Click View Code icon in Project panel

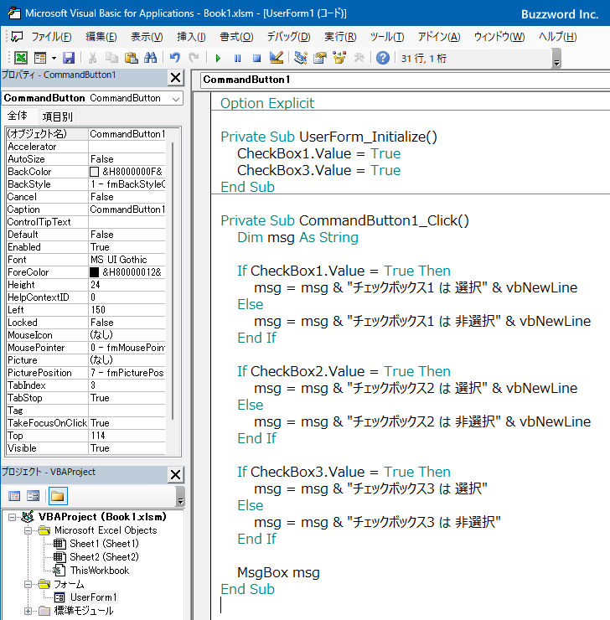point(14,496)
